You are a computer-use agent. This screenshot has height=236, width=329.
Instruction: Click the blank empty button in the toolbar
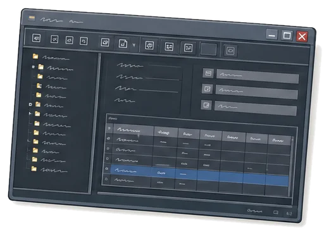point(209,49)
